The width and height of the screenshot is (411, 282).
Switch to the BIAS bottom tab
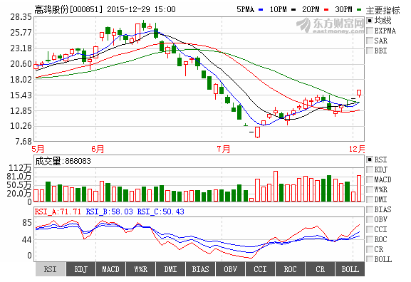point(201,269)
